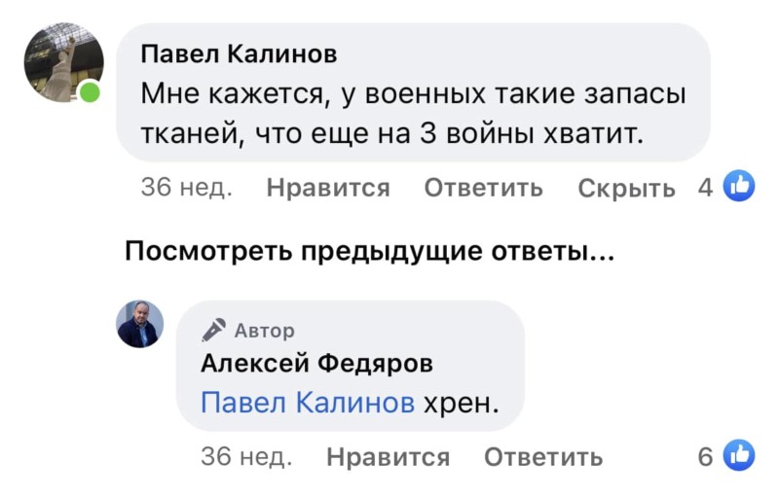Image resolution: width=779 pixels, height=497 pixels.
Task: Open the 36 нед. timestamp of first comment
Action: [x=186, y=188]
